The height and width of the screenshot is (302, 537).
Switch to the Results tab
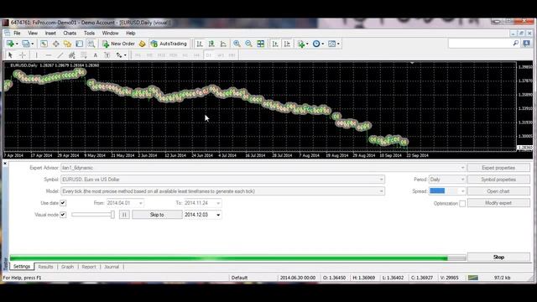pyautogui.click(x=45, y=267)
